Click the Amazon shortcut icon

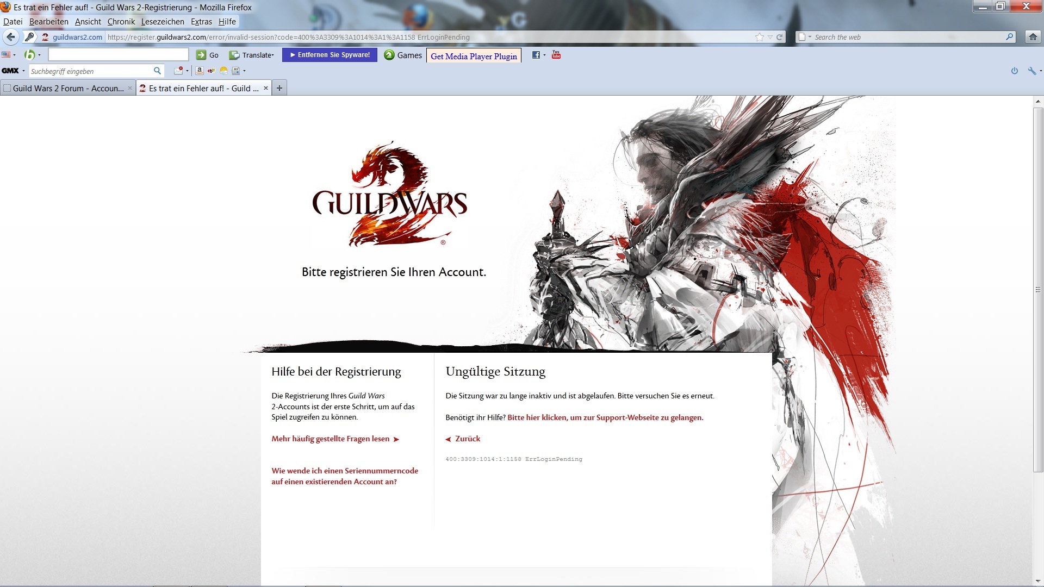pyautogui.click(x=200, y=71)
